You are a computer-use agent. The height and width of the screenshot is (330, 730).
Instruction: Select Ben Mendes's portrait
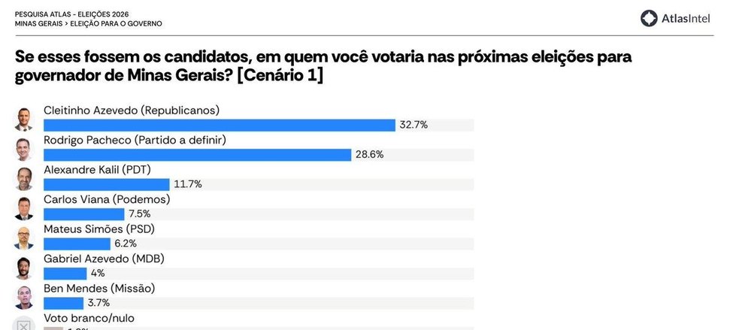tap(25, 297)
